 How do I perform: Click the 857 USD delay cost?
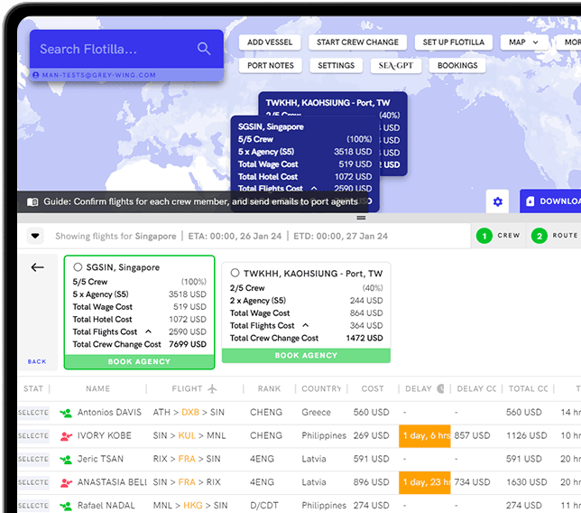click(472, 436)
